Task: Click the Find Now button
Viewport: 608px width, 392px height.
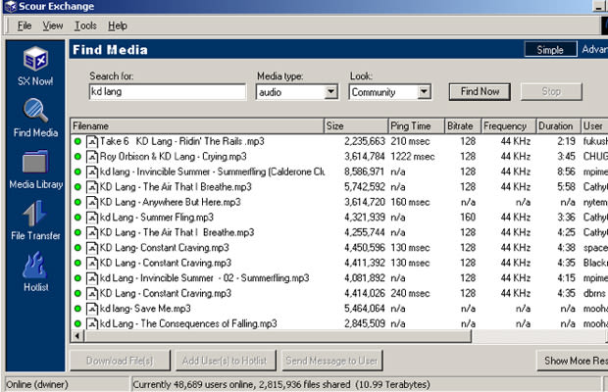Action: click(x=480, y=92)
